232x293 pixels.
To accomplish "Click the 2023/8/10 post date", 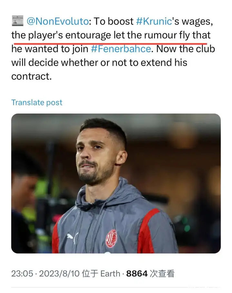I will click(59, 274).
